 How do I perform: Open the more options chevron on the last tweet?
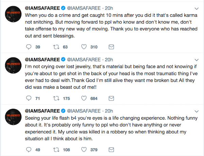click(197, 111)
